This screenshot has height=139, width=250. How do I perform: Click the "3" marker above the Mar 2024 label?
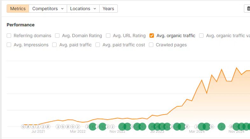pyautogui.click(x=197, y=127)
